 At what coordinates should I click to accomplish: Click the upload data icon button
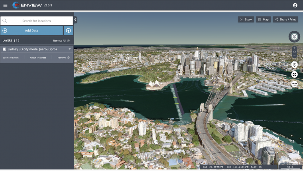tap(68, 31)
